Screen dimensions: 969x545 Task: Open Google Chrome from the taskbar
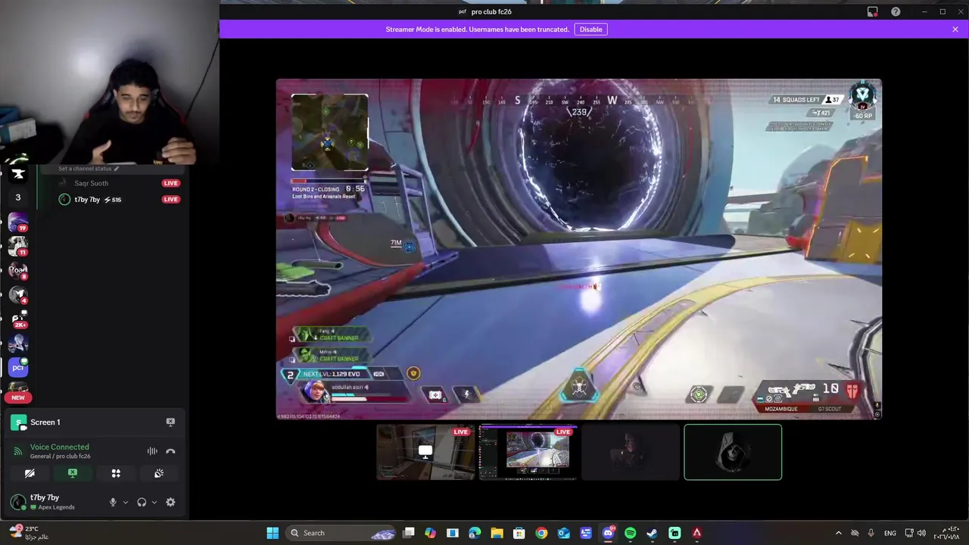(x=541, y=533)
